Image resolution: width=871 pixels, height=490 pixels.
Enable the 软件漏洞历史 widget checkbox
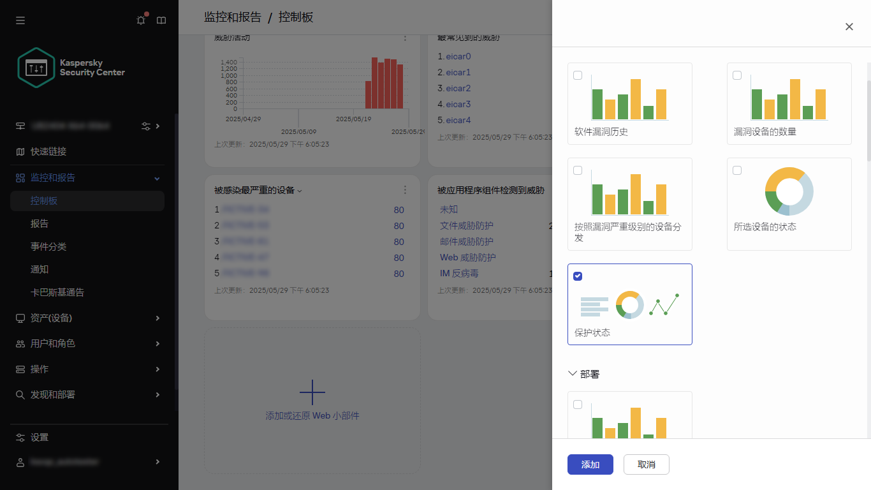click(578, 75)
